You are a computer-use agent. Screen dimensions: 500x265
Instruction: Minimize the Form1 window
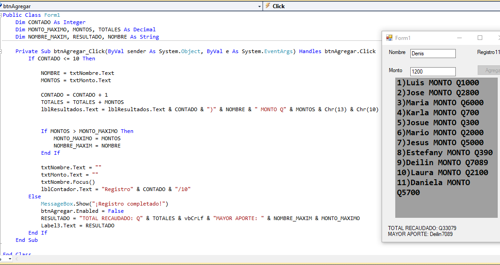coord(459,38)
